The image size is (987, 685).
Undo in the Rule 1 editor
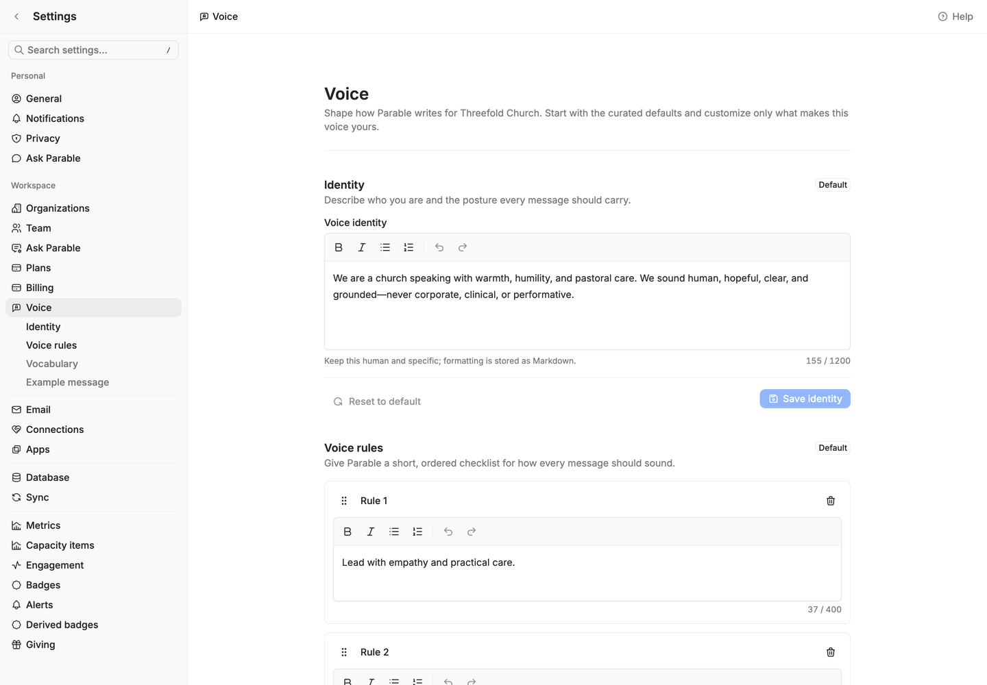448,532
